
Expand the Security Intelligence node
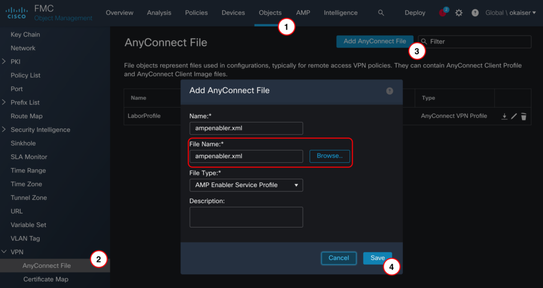click(x=4, y=129)
